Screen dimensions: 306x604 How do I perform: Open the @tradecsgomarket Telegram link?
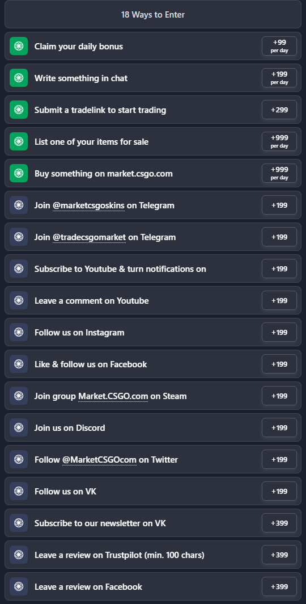[89, 237]
